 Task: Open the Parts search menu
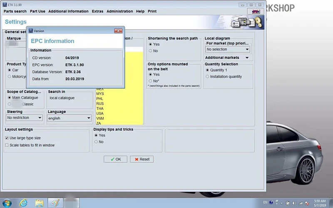tap(15, 11)
